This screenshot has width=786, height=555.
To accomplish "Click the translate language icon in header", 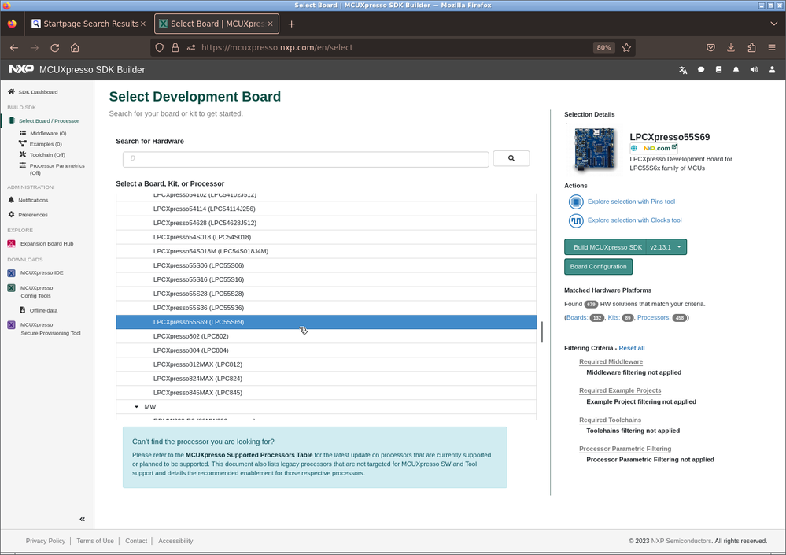I will point(683,70).
